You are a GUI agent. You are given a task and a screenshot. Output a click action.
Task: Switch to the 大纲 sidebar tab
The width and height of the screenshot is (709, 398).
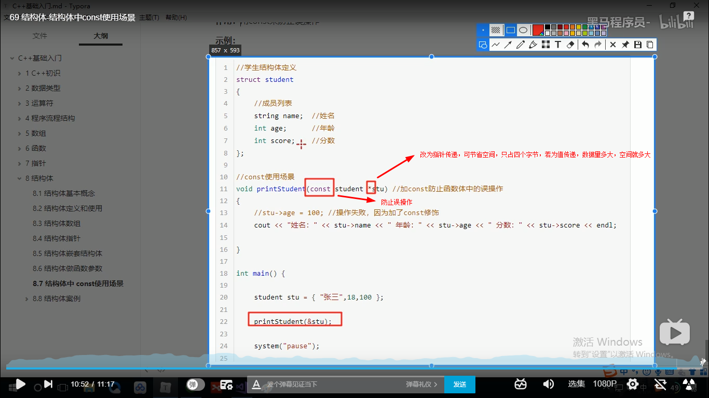pos(101,36)
